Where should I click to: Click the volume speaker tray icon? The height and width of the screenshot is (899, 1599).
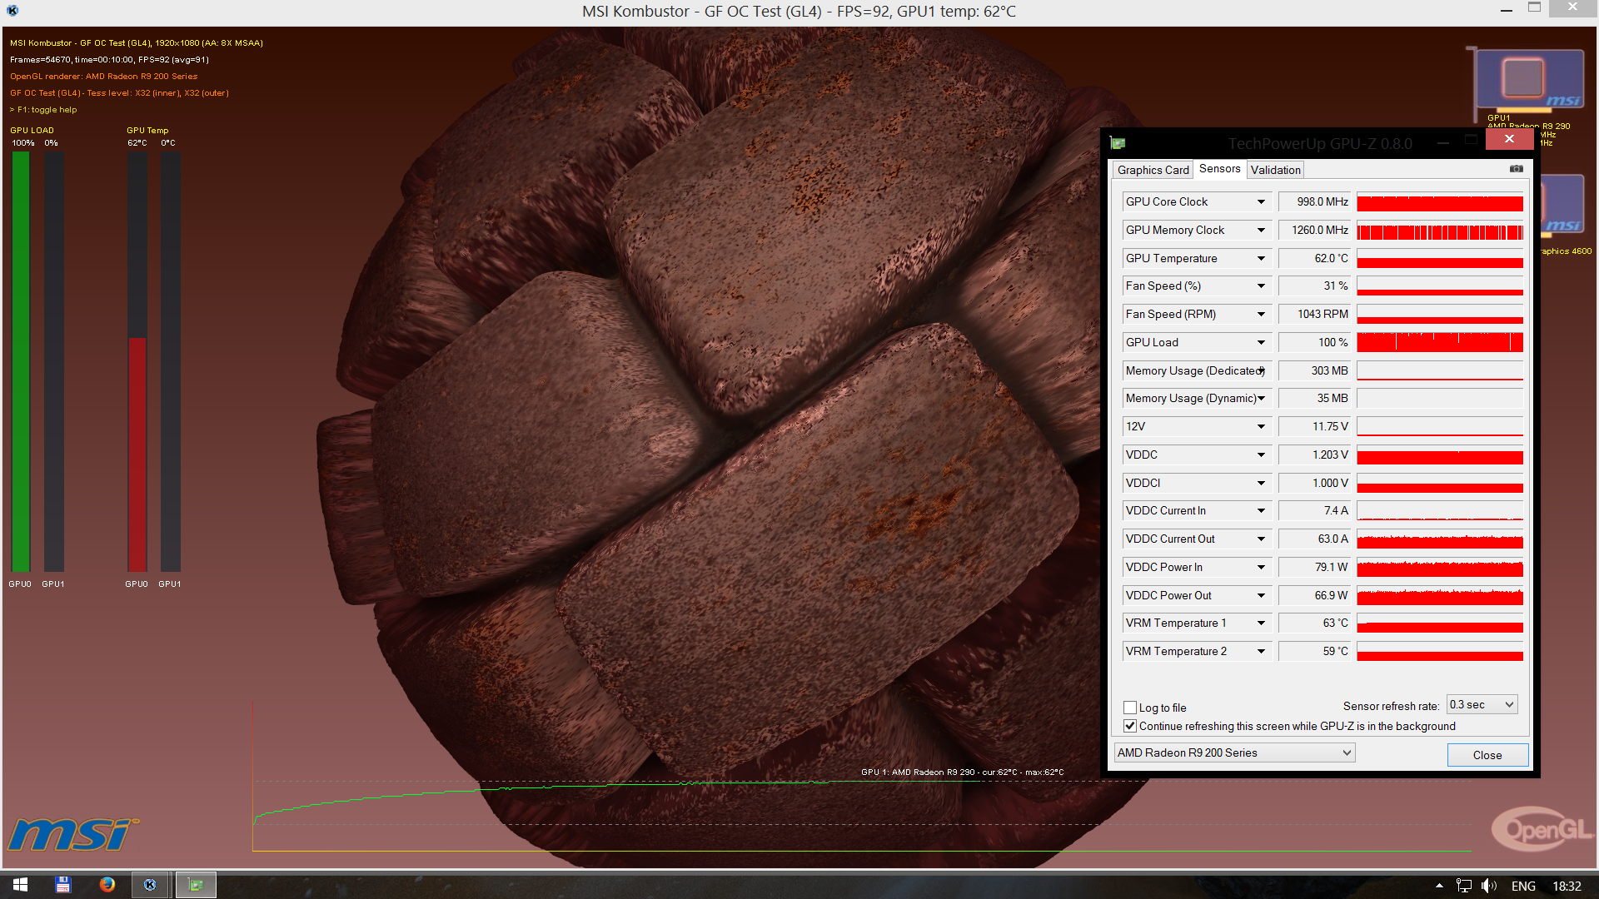tap(1489, 886)
